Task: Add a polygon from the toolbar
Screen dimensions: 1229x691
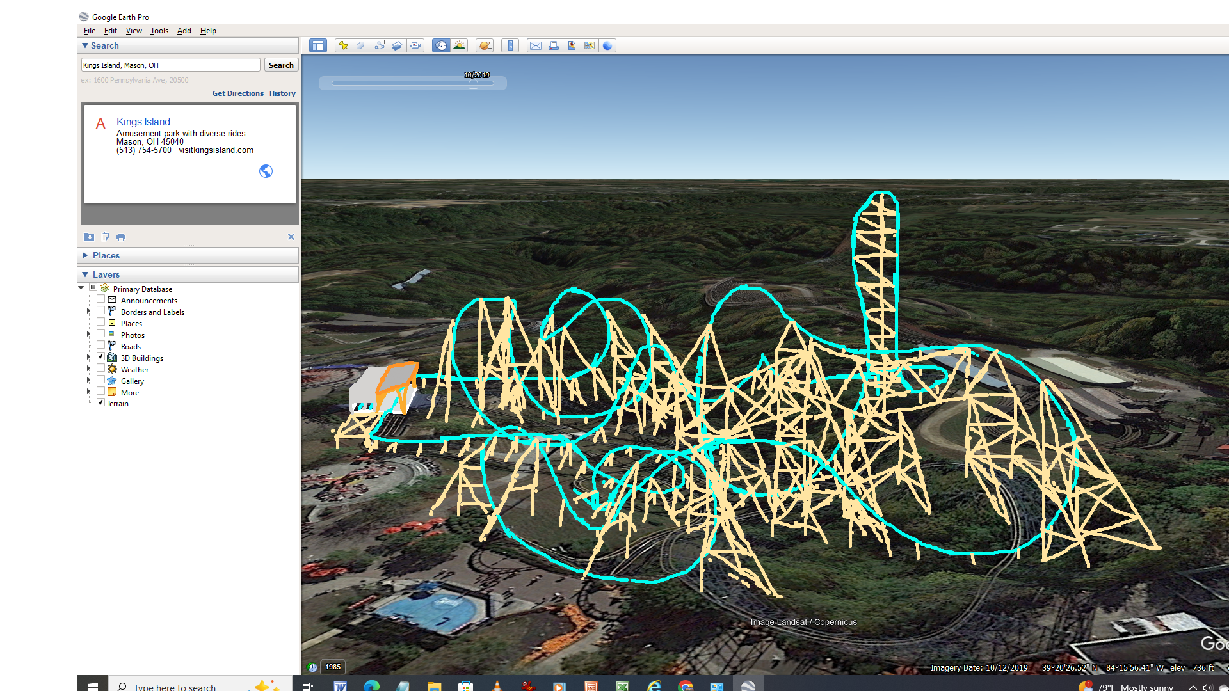Action: pyautogui.click(x=362, y=45)
